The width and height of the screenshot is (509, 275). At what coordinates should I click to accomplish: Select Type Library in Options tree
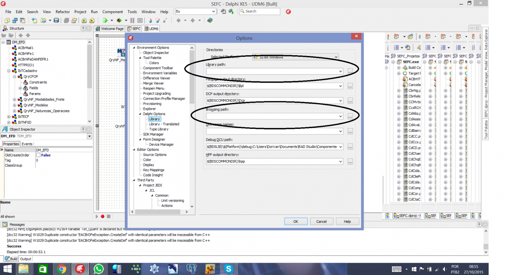coord(159,129)
